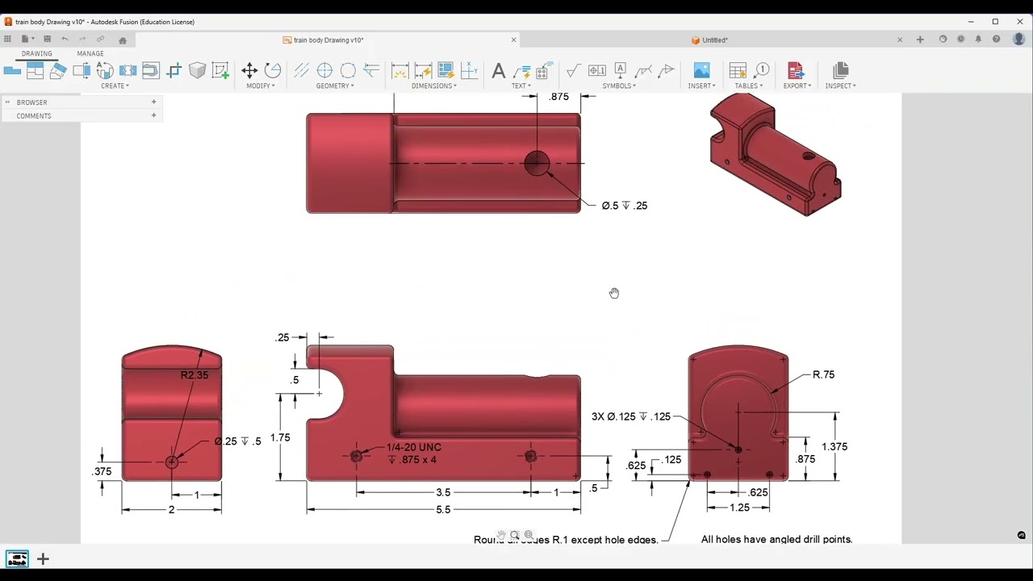Open the File menu dropdown
Viewport: 1033px width, 581px height.
coord(27,39)
